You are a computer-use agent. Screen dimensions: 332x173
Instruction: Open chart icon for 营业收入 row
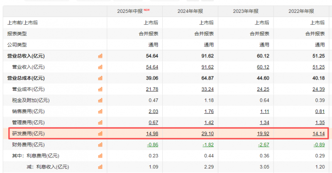tap(100, 67)
